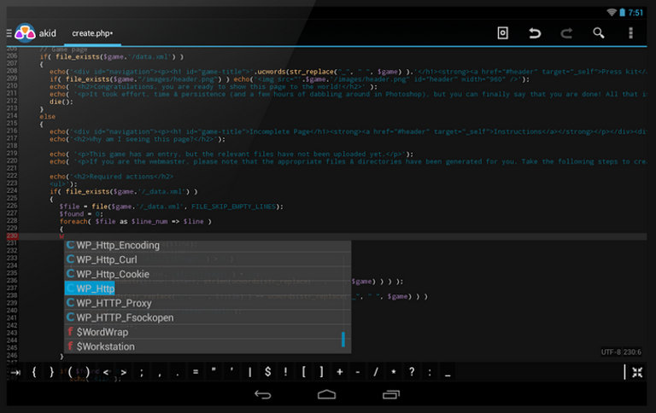656x413 pixels.
Task: Insert an equals sign
Action: (196, 371)
